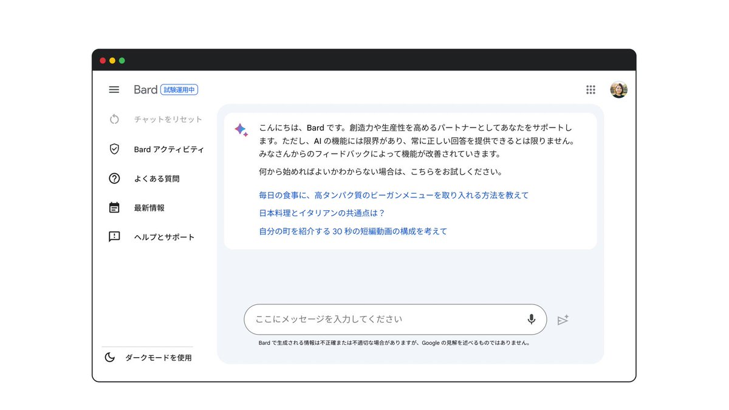
Task: Click the crescent moon dark mode icon
Action: point(110,357)
